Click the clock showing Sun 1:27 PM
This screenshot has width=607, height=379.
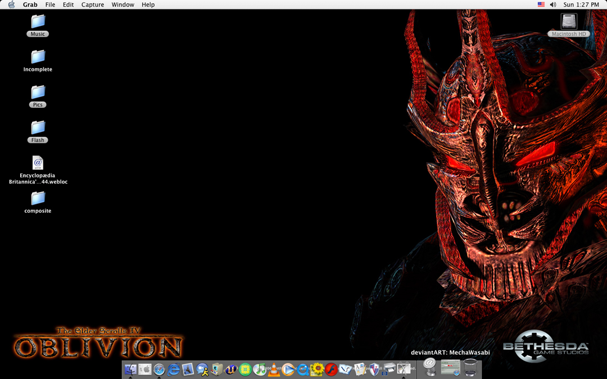pyautogui.click(x=581, y=4)
